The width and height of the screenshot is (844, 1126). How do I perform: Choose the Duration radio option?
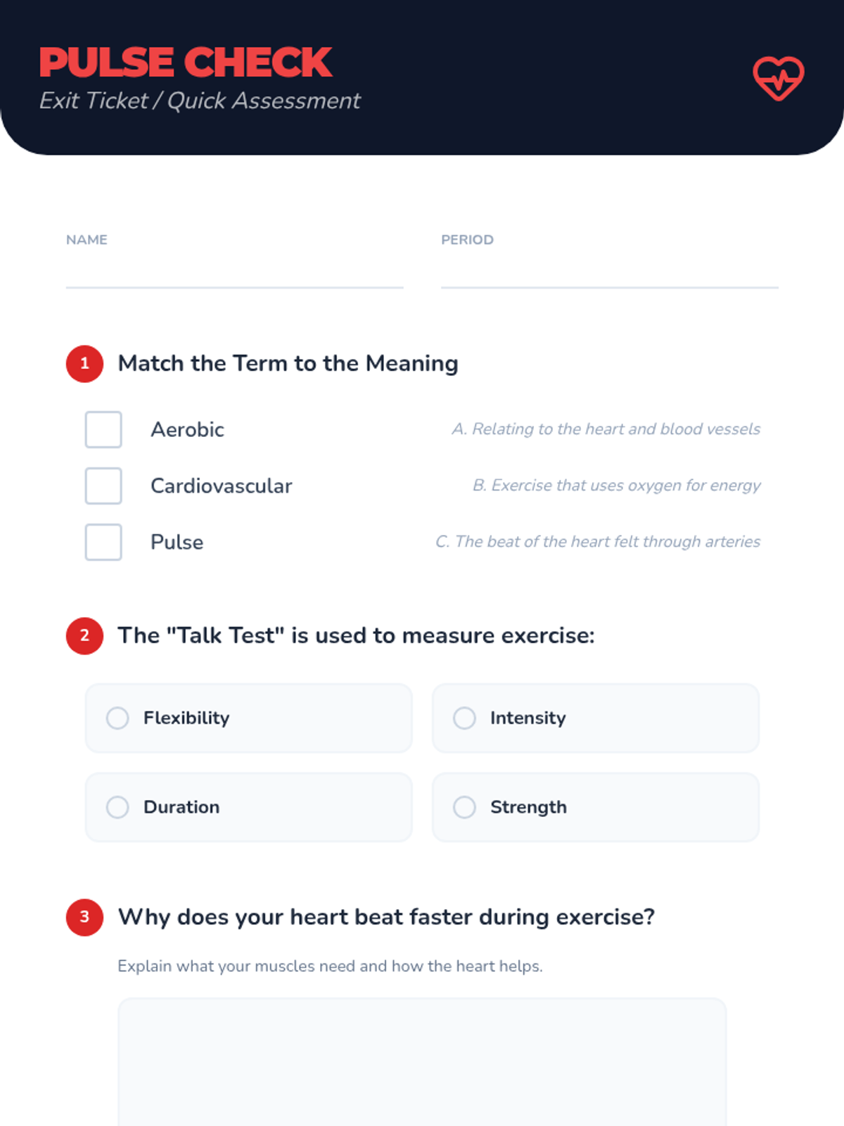click(x=248, y=807)
